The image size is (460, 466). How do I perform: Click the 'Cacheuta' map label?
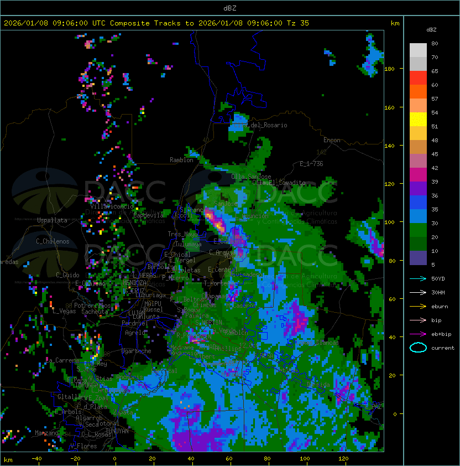click(x=95, y=312)
